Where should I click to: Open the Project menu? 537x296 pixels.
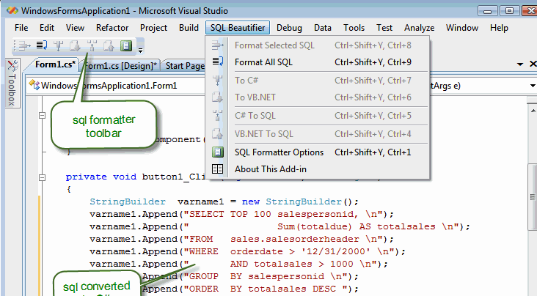(153, 28)
